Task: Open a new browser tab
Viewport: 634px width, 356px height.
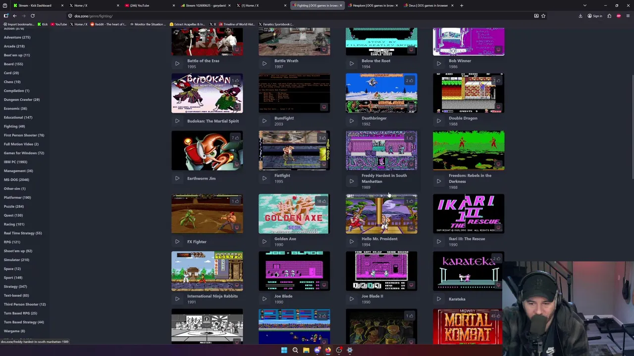Action: pyautogui.click(x=462, y=5)
